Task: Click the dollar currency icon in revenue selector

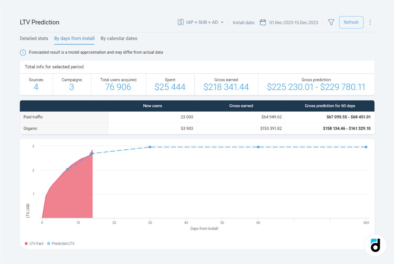Action: [181, 22]
